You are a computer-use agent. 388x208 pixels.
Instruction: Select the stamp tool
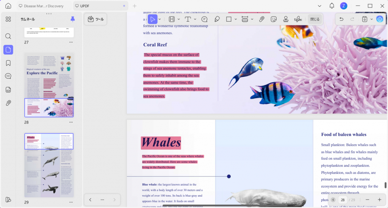coord(286,19)
